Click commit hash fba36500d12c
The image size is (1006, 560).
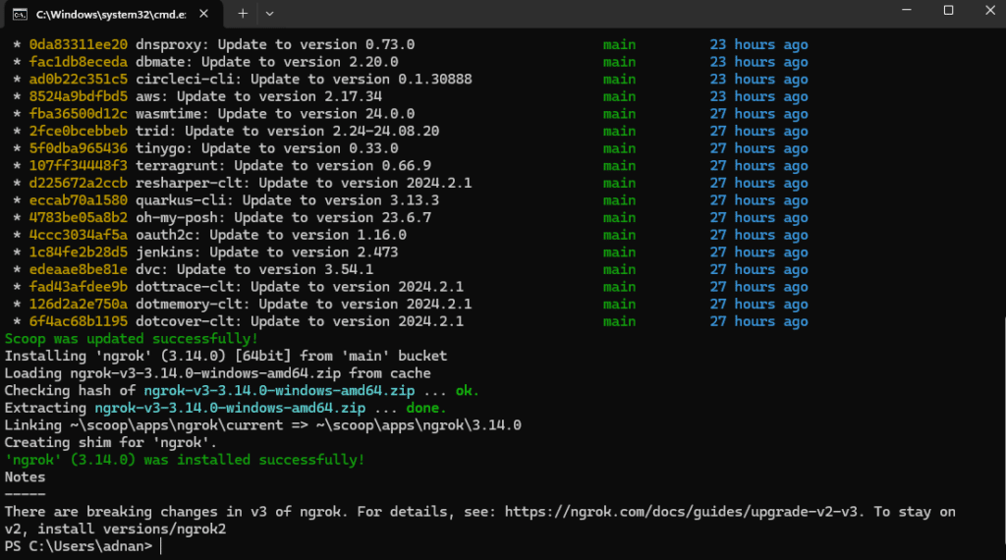click(79, 114)
